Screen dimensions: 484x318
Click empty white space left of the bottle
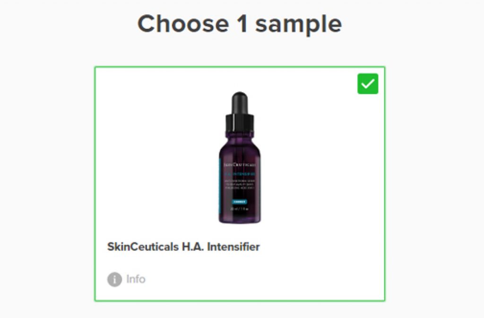click(155, 154)
